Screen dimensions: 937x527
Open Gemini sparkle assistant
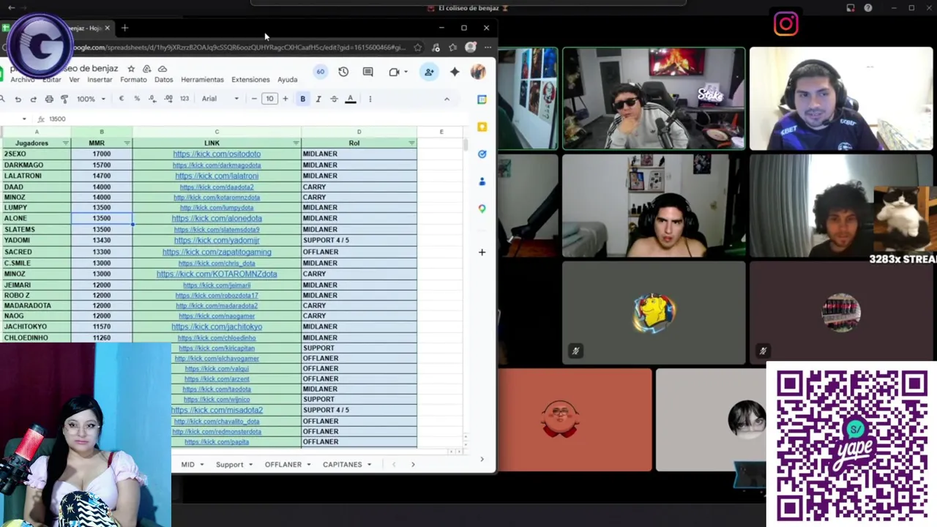(x=455, y=72)
